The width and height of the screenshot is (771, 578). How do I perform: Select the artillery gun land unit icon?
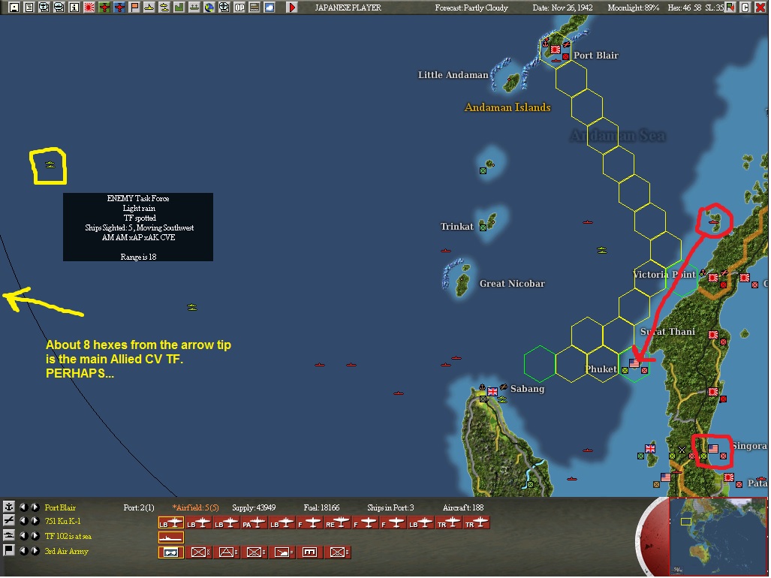(282, 552)
